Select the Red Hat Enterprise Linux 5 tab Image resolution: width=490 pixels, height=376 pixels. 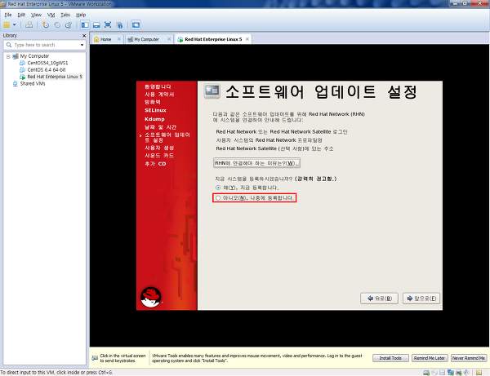[213, 39]
